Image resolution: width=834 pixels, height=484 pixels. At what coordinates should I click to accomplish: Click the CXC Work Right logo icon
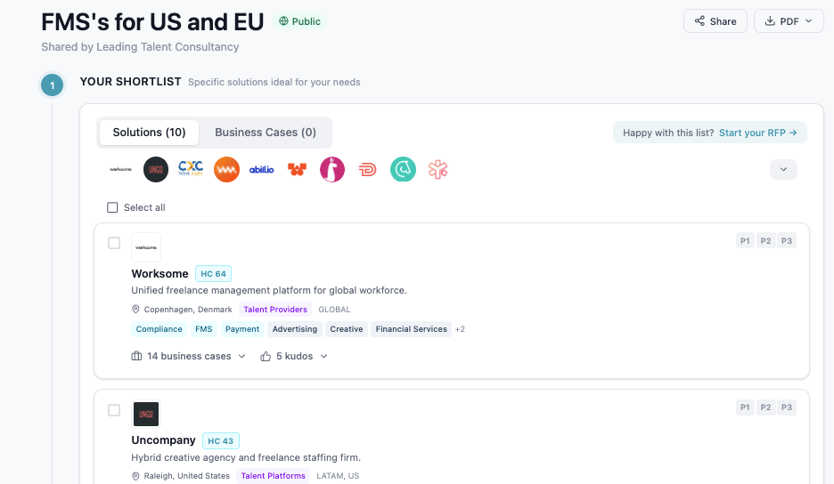coord(191,169)
